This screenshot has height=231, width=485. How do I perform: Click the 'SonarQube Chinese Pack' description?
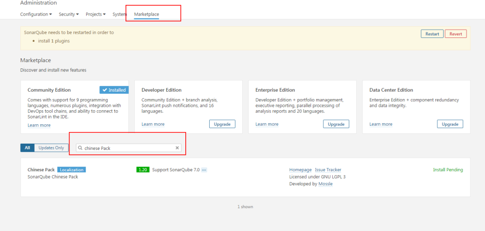(53, 177)
